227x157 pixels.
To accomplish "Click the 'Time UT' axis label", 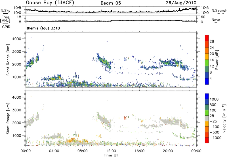I will (x=111, y=155).
